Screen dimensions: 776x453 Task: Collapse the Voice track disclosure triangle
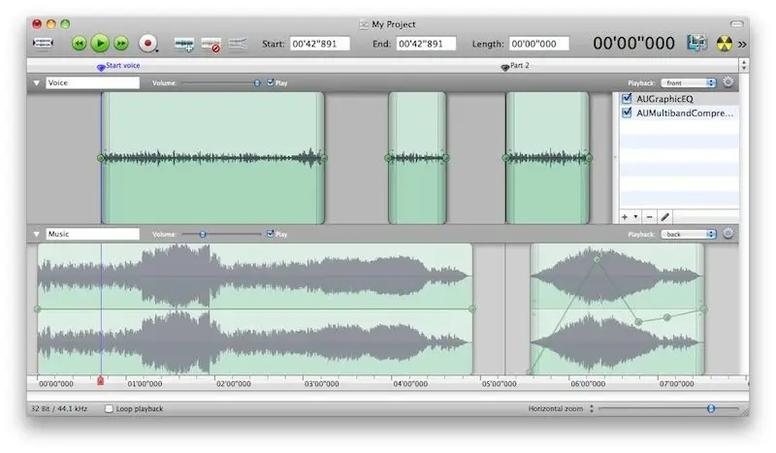37,82
